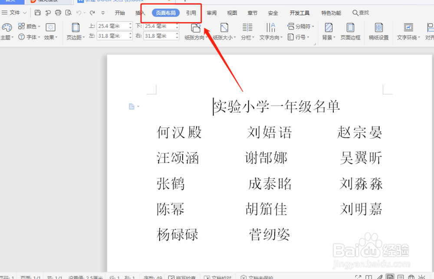Click the title 实验小学一年级名单
434x279 pixels.
276,106
